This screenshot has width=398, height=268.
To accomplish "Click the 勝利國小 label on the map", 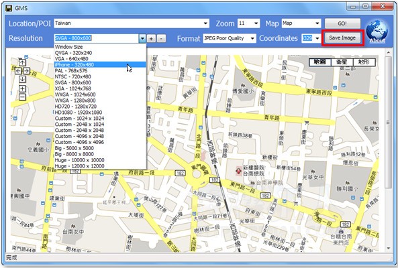I will point(347,189).
